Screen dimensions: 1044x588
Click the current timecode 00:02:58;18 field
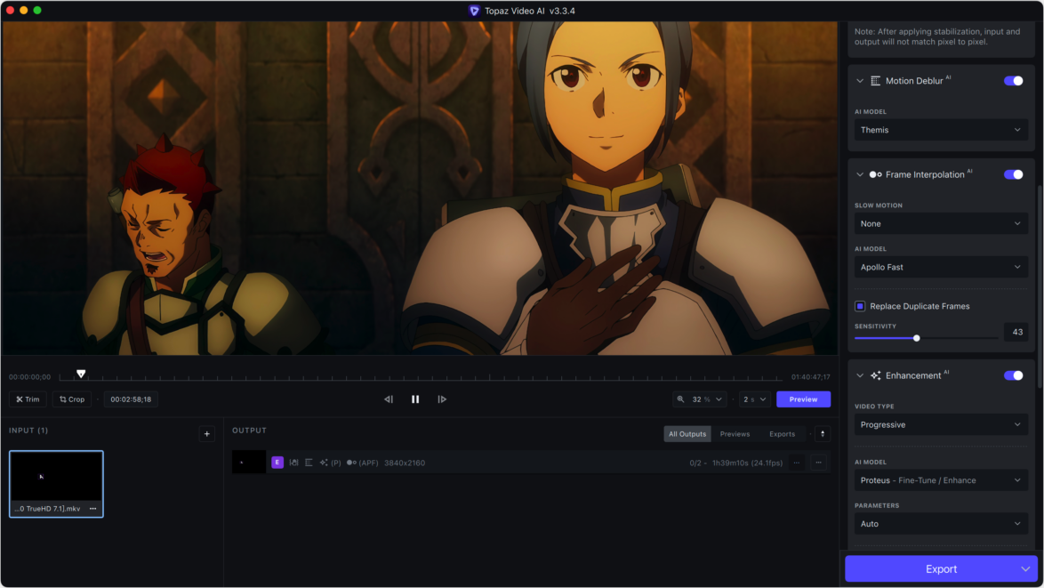click(x=131, y=399)
